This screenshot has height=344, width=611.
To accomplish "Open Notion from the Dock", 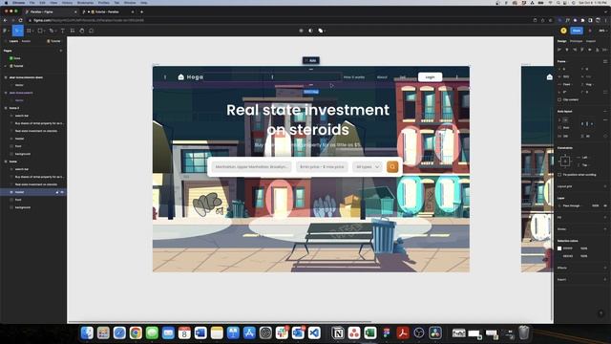I will [338, 333].
